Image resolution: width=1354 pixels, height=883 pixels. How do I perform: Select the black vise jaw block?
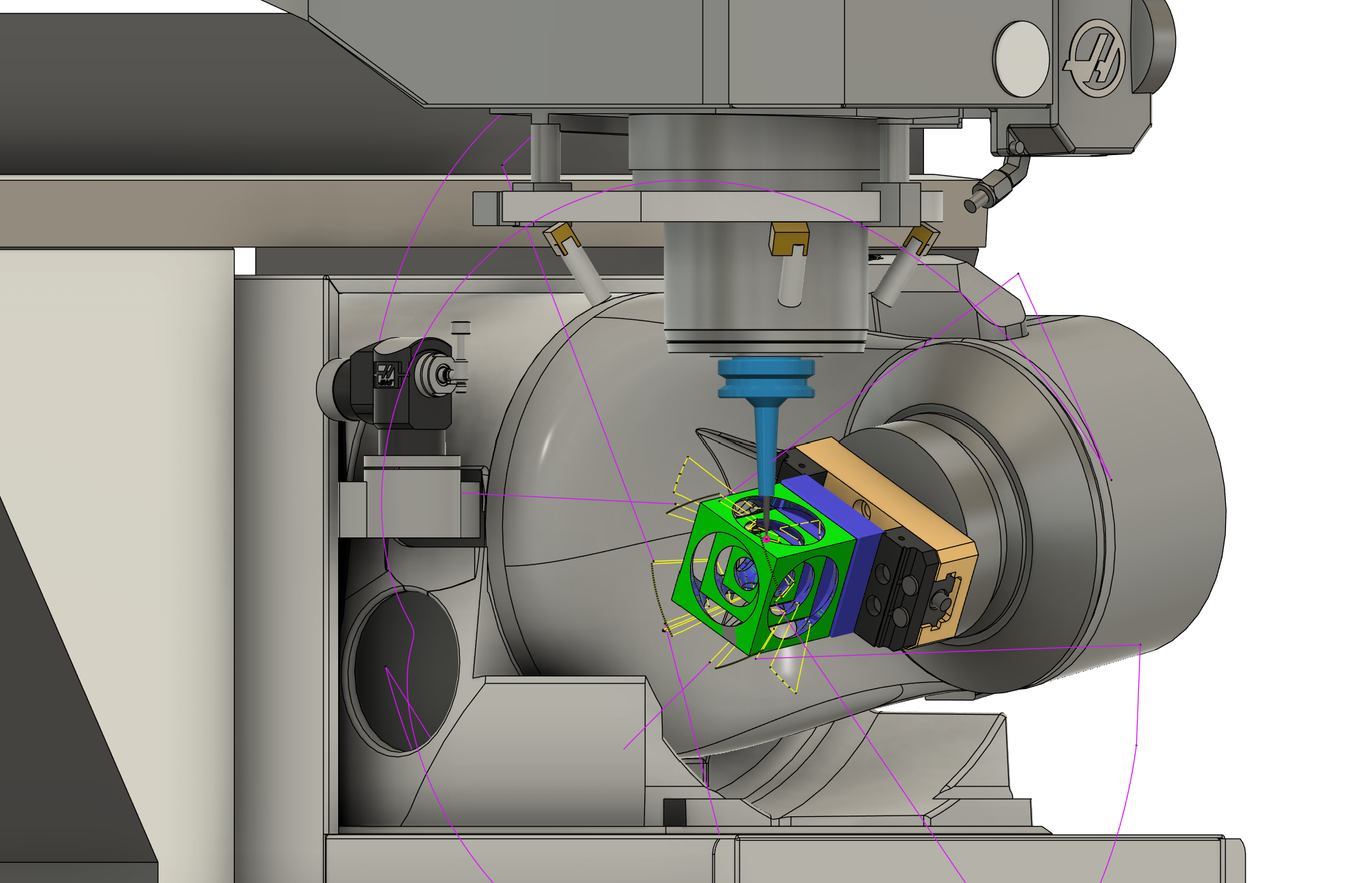898,591
